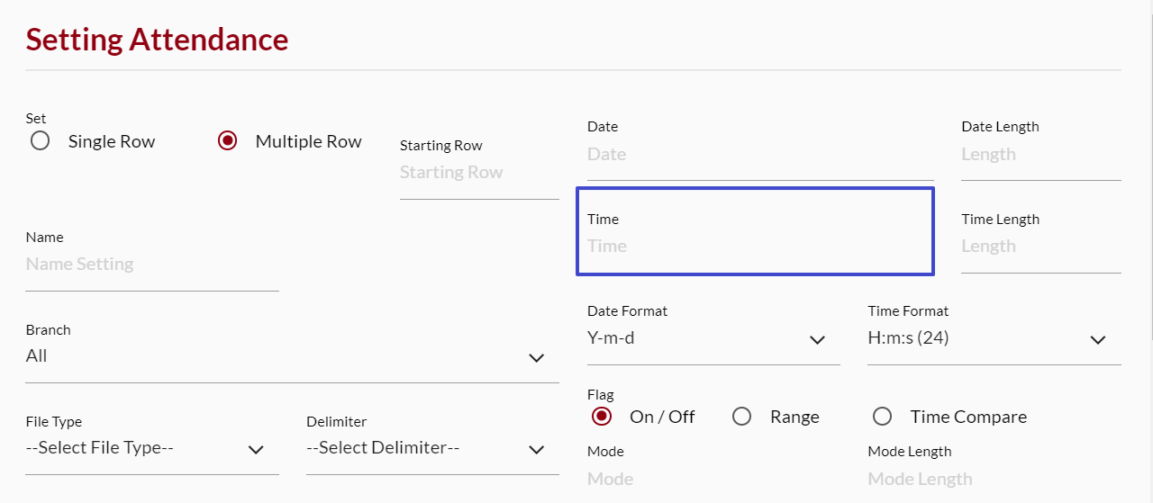Open the Branch dropdown showing All
This screenshot has width=1153, height=503.
292,356
